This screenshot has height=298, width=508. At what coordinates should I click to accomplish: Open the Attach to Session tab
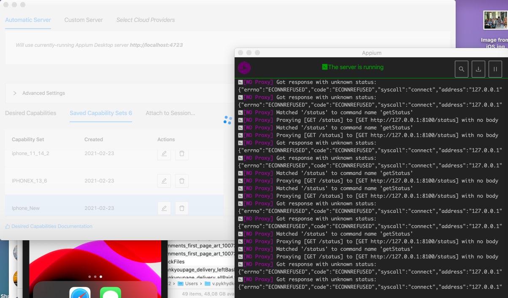170,113
